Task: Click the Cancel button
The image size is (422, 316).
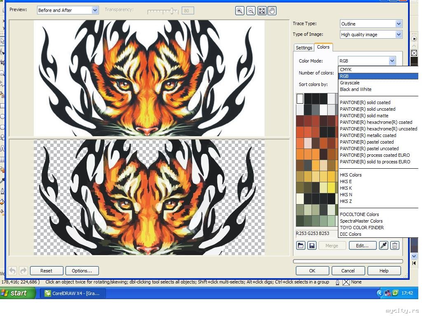Action: (348, 271)
